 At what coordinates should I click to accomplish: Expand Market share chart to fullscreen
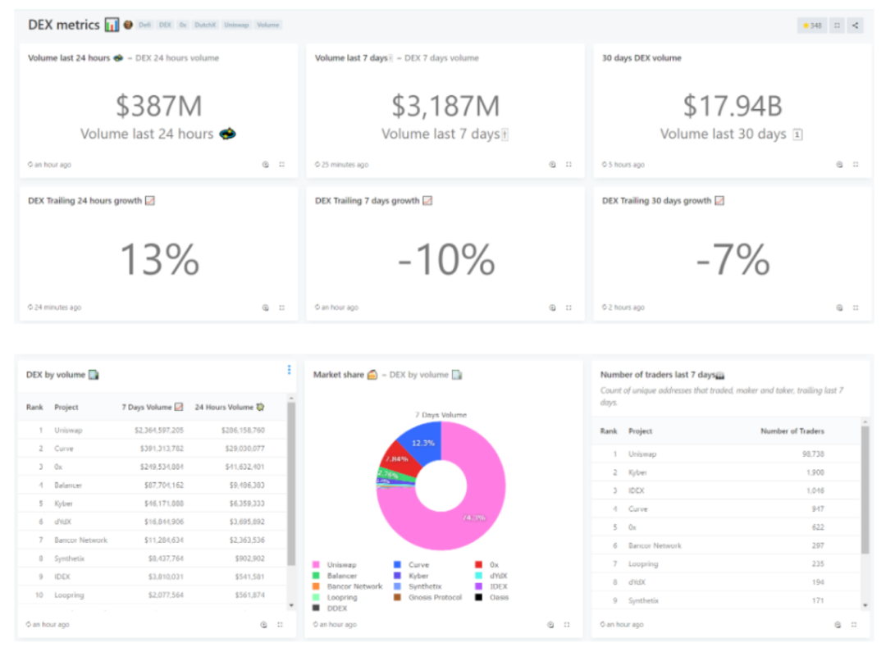coord(568,625)
